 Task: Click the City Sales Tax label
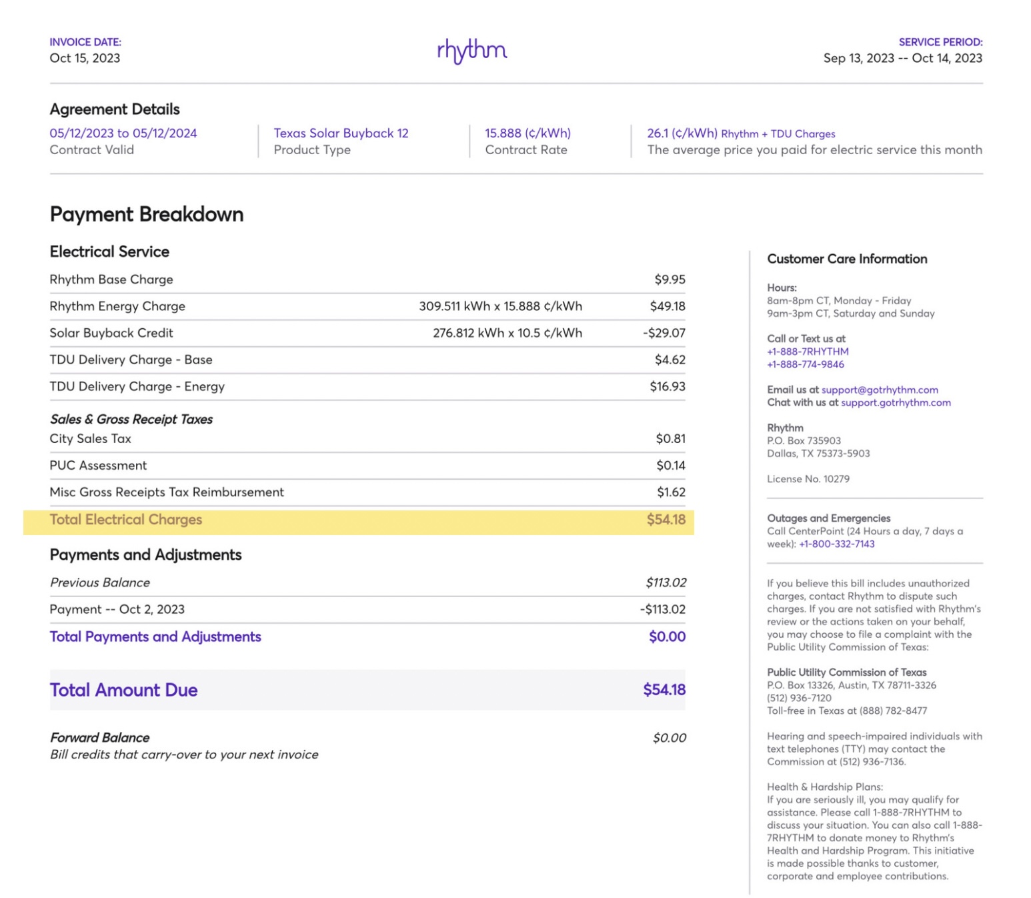[90, 438]
